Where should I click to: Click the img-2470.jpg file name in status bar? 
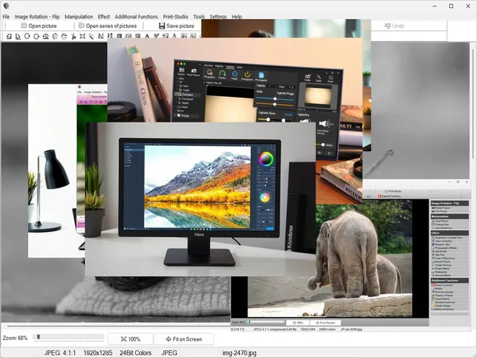pos(239,353)
